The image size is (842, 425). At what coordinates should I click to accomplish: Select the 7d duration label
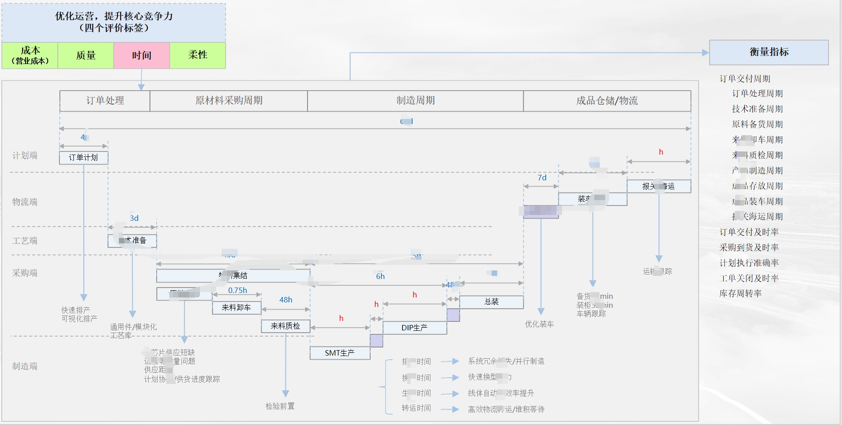click(x=542, y=178)
